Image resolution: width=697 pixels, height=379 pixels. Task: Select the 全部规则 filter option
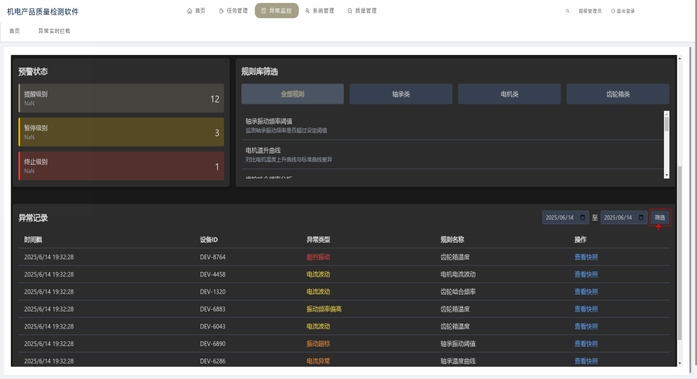pos(292,94)
